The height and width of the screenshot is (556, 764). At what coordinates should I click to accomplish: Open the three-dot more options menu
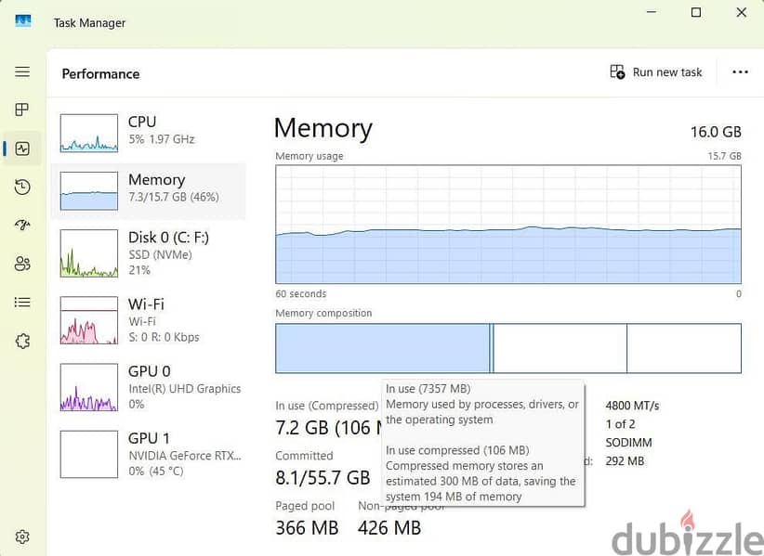point(740,72)
